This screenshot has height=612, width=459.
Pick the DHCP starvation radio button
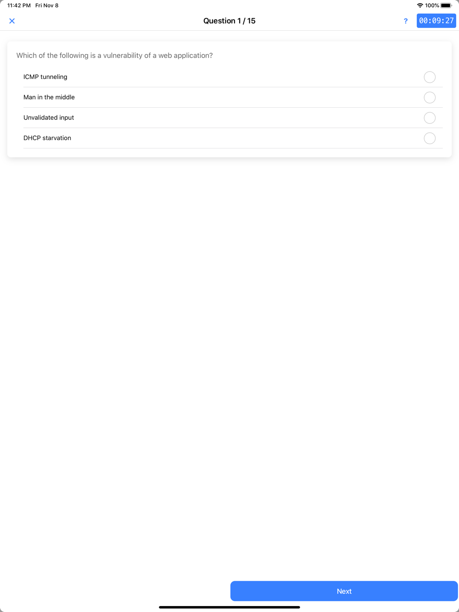pyautogui.click(x=430, y=138)
